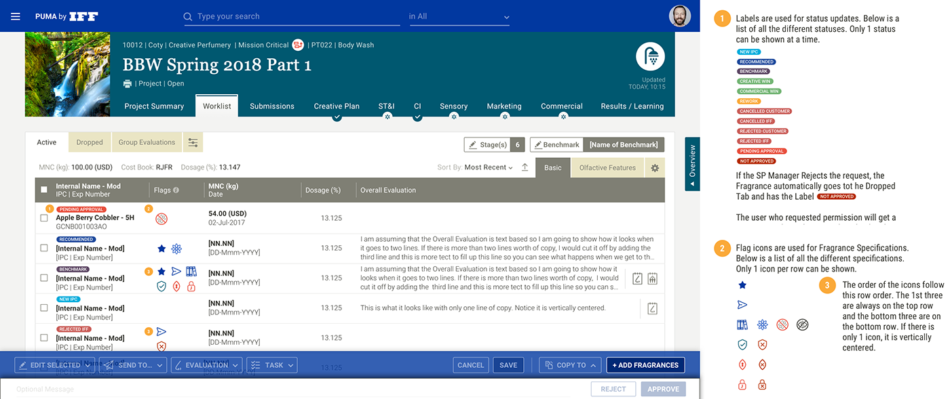This screenshot has width=950, height=399.
Task: Click the red droplet flag in Benchmark row
Action: click(176, 287)
